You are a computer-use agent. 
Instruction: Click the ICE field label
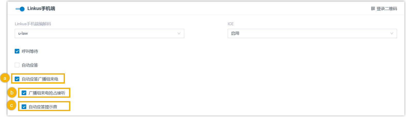point(231,24)
